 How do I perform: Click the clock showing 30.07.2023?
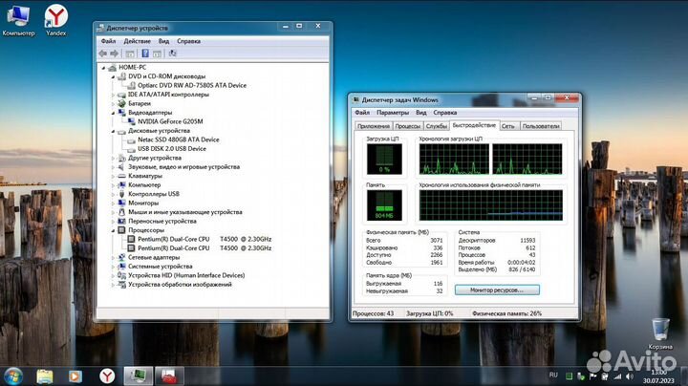pos(658,376)
